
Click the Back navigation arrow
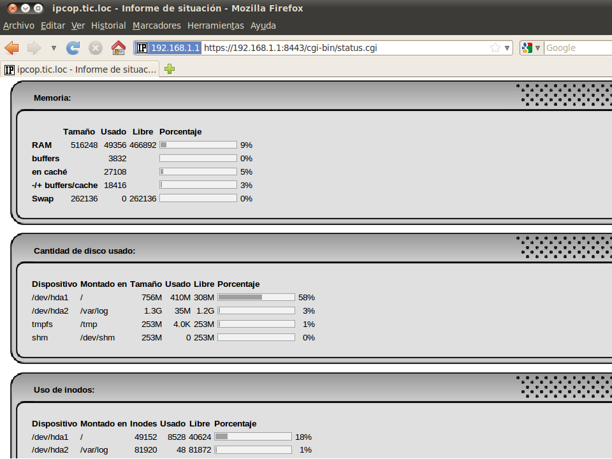point(11,48)
